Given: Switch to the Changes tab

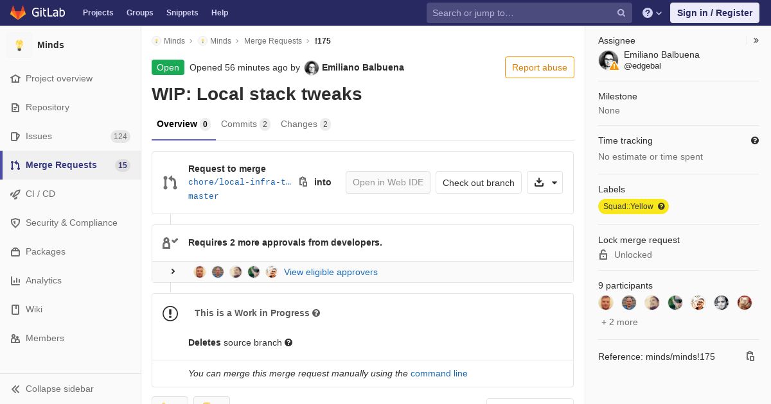Looking at the screenshot, I should (x=306, y=124).
